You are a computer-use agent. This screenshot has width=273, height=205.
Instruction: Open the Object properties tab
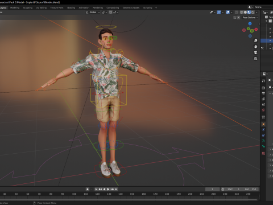(263, 124)
